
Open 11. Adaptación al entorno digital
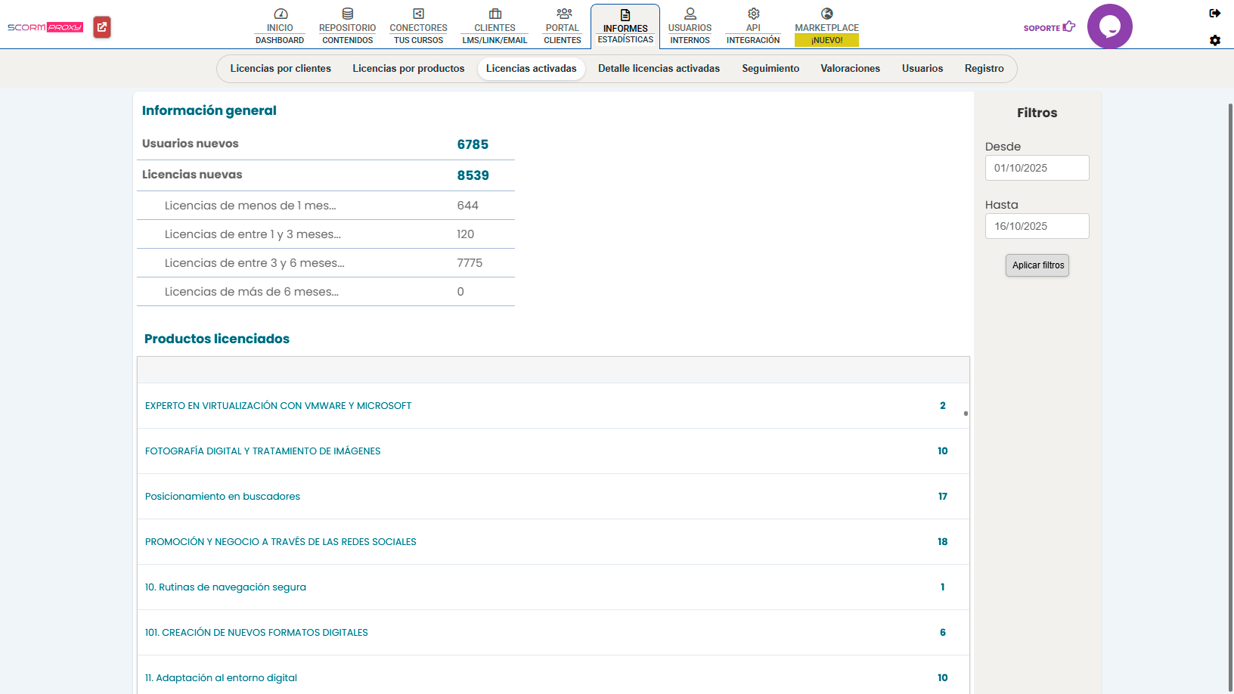[221, 678]
